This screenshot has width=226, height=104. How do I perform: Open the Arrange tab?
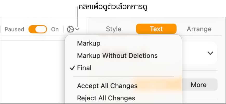coord(199,29)
